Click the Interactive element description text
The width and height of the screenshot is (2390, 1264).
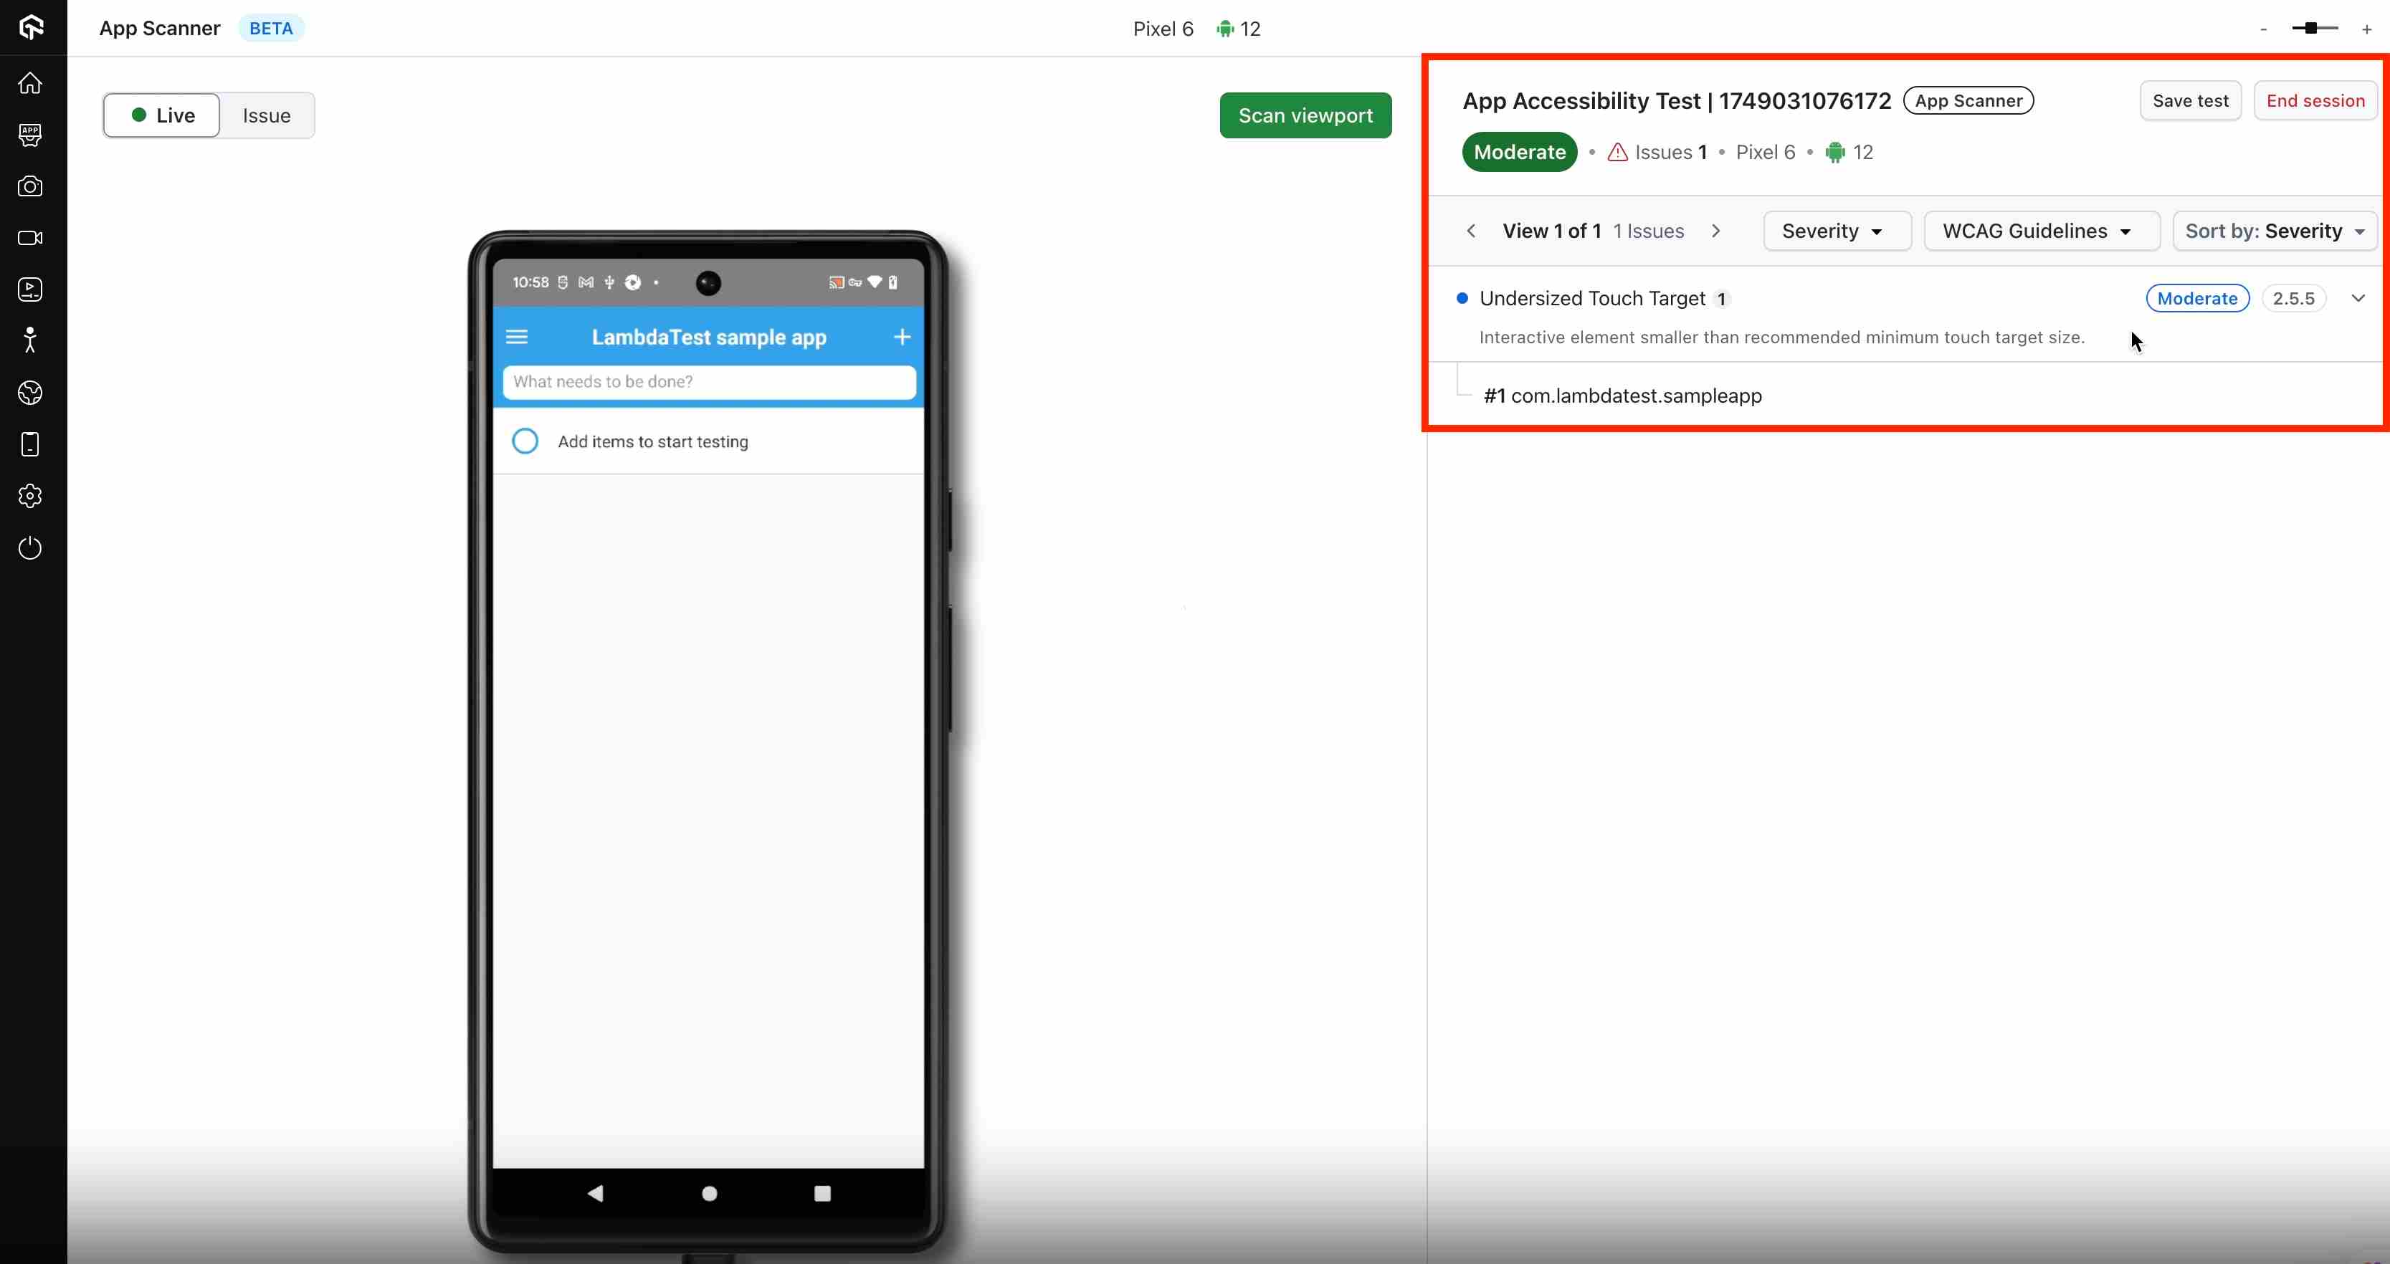tap(1781, 337)
